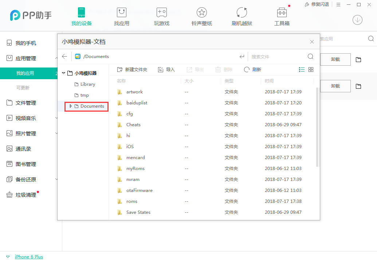Click the PP助手 logo
This screenshot has height=262, width=377.
click(x=31, y=15)
